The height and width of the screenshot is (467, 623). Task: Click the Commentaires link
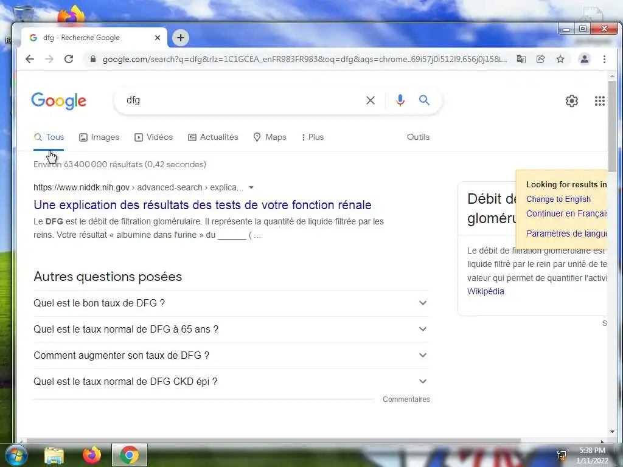click(406, 400)
